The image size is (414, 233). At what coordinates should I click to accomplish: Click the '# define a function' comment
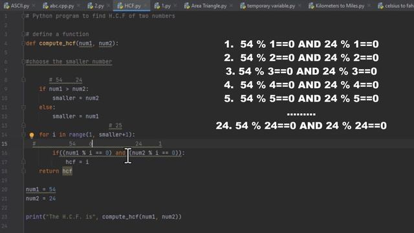[x=58, y=34]
